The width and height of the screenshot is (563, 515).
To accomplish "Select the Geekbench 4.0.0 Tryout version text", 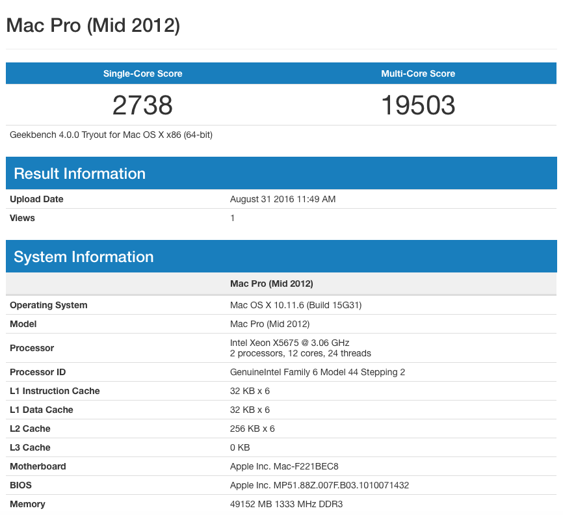I will click(111, 135).
